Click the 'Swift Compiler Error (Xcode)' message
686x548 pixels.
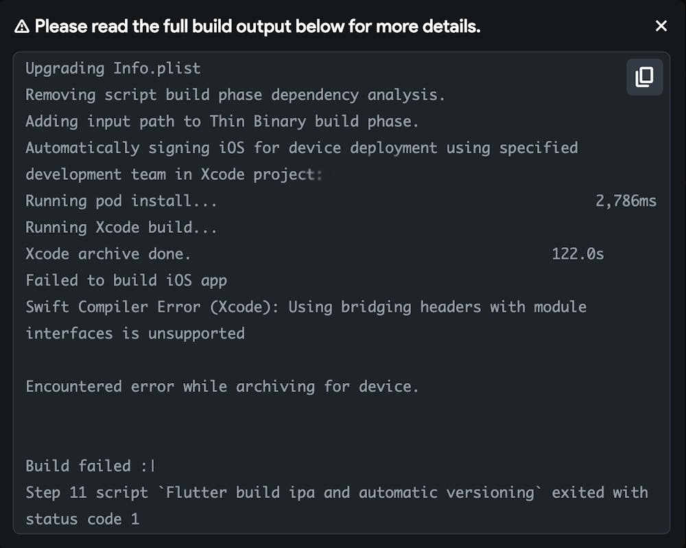[x=306, y=307]
